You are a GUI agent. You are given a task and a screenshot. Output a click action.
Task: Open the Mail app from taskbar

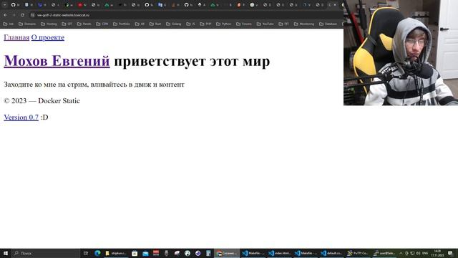tap(145, 253)
